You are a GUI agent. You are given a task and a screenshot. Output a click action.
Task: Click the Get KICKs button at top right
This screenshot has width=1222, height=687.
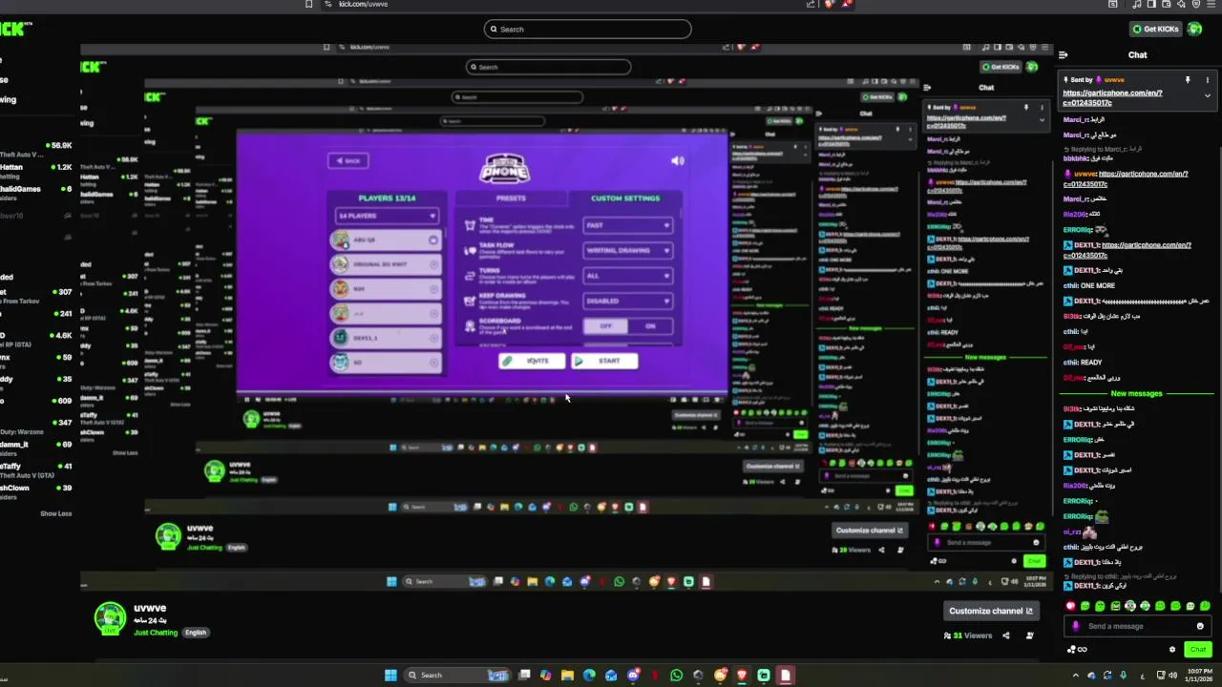point(1155,29)
